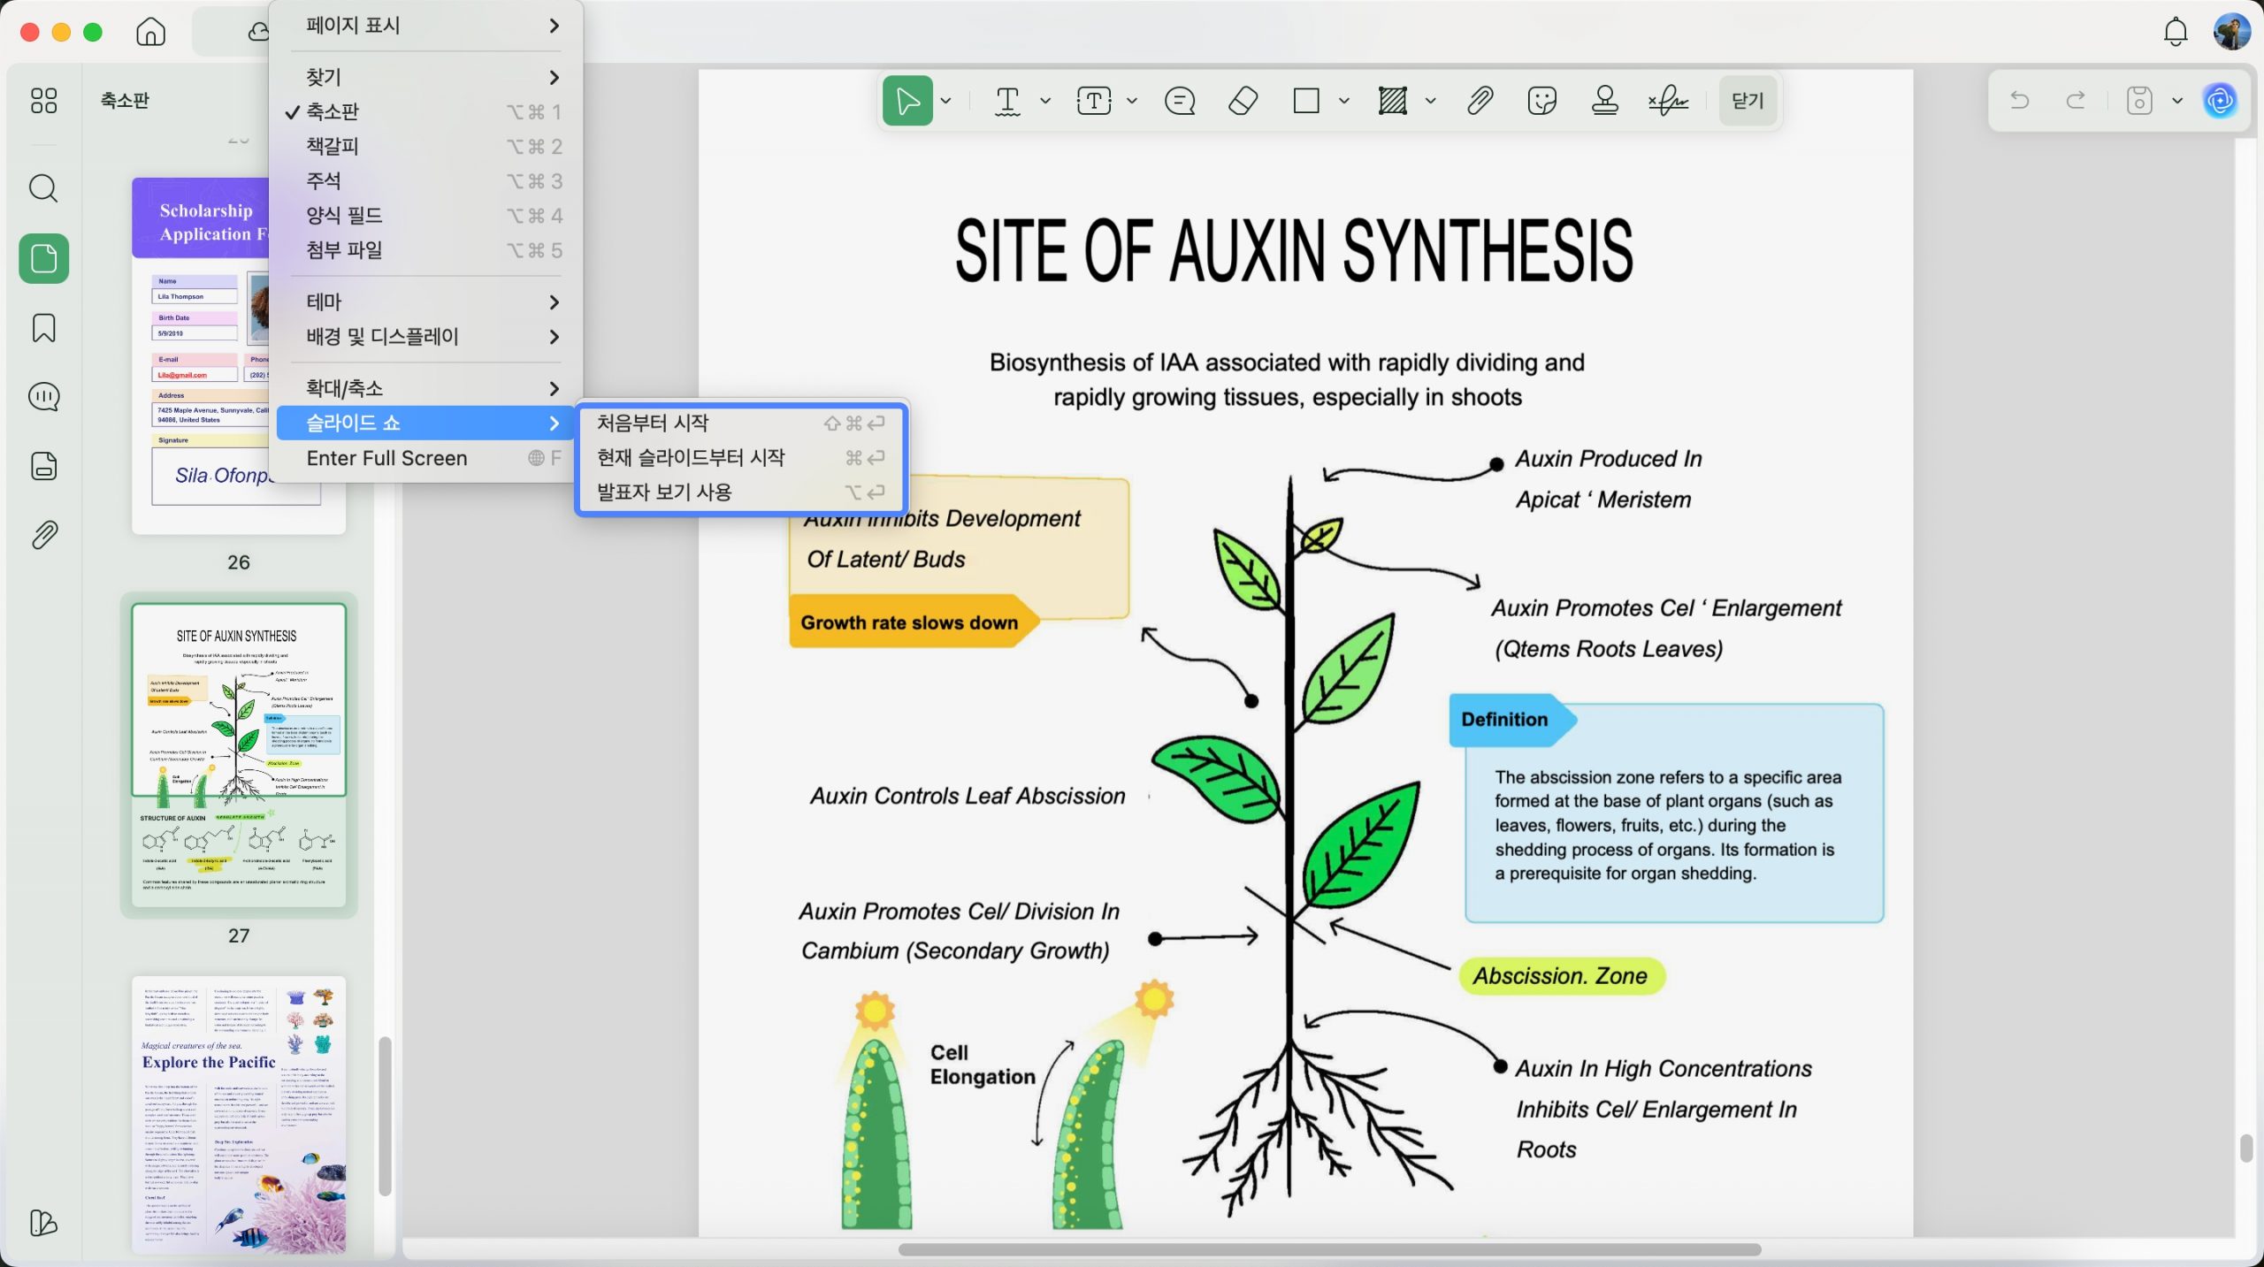Expand the 찾기 submenu
Screen dimensions: 2264x1267
(427, 78)
